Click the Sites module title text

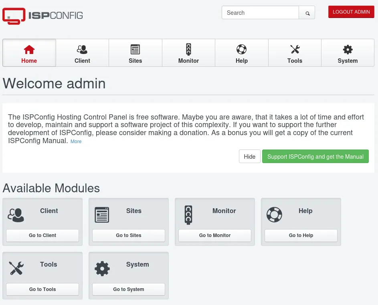point(134,211)
